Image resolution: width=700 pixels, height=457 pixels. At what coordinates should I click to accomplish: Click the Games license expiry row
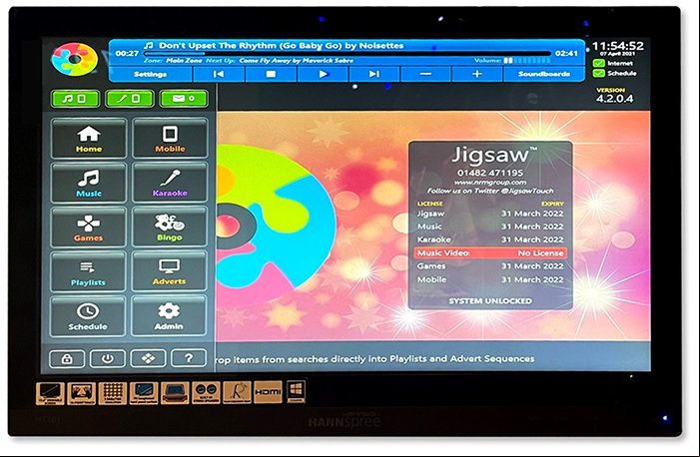click(x=490, y=266)
